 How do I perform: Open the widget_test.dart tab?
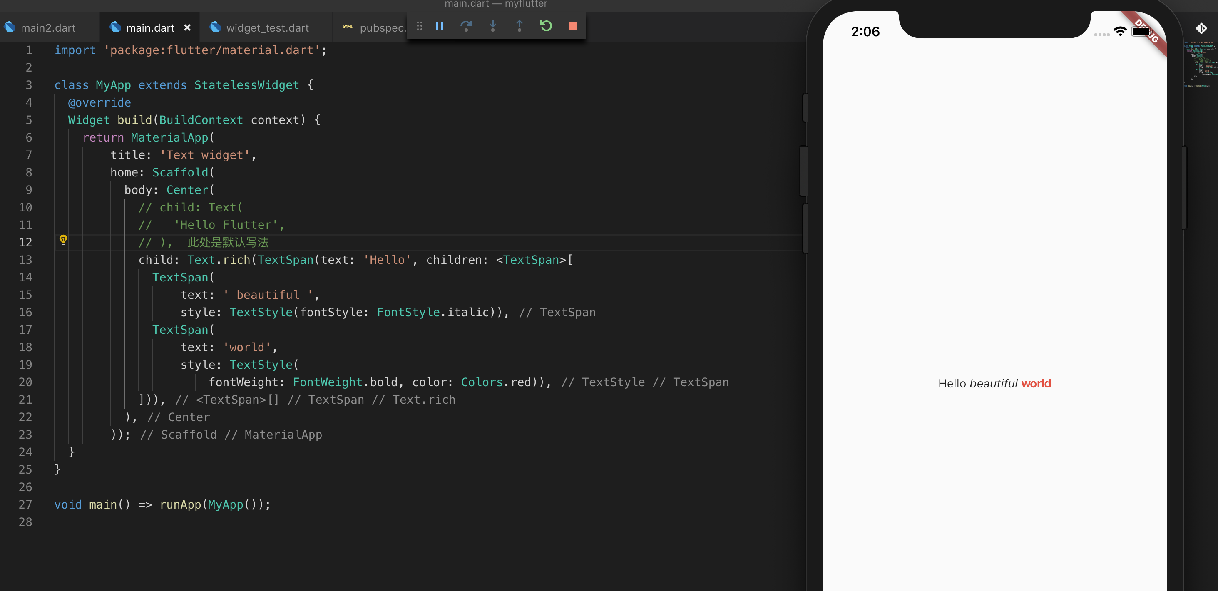click(x=267, y=28)
